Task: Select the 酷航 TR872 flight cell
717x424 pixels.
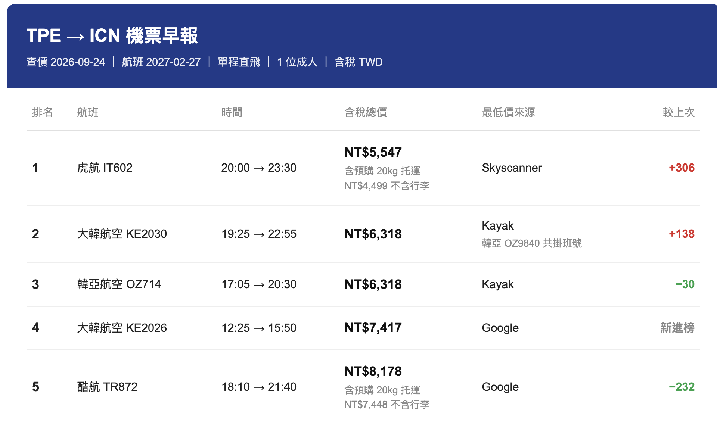Action: 108,387
